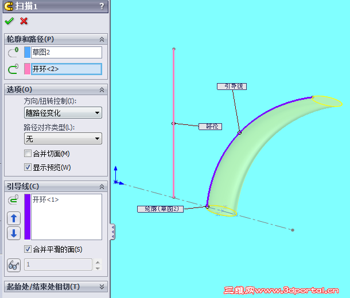Screen dimensions: 350x298
Task: Click the 路径 callout label in the viewport
Action: (x=210, y=127)
